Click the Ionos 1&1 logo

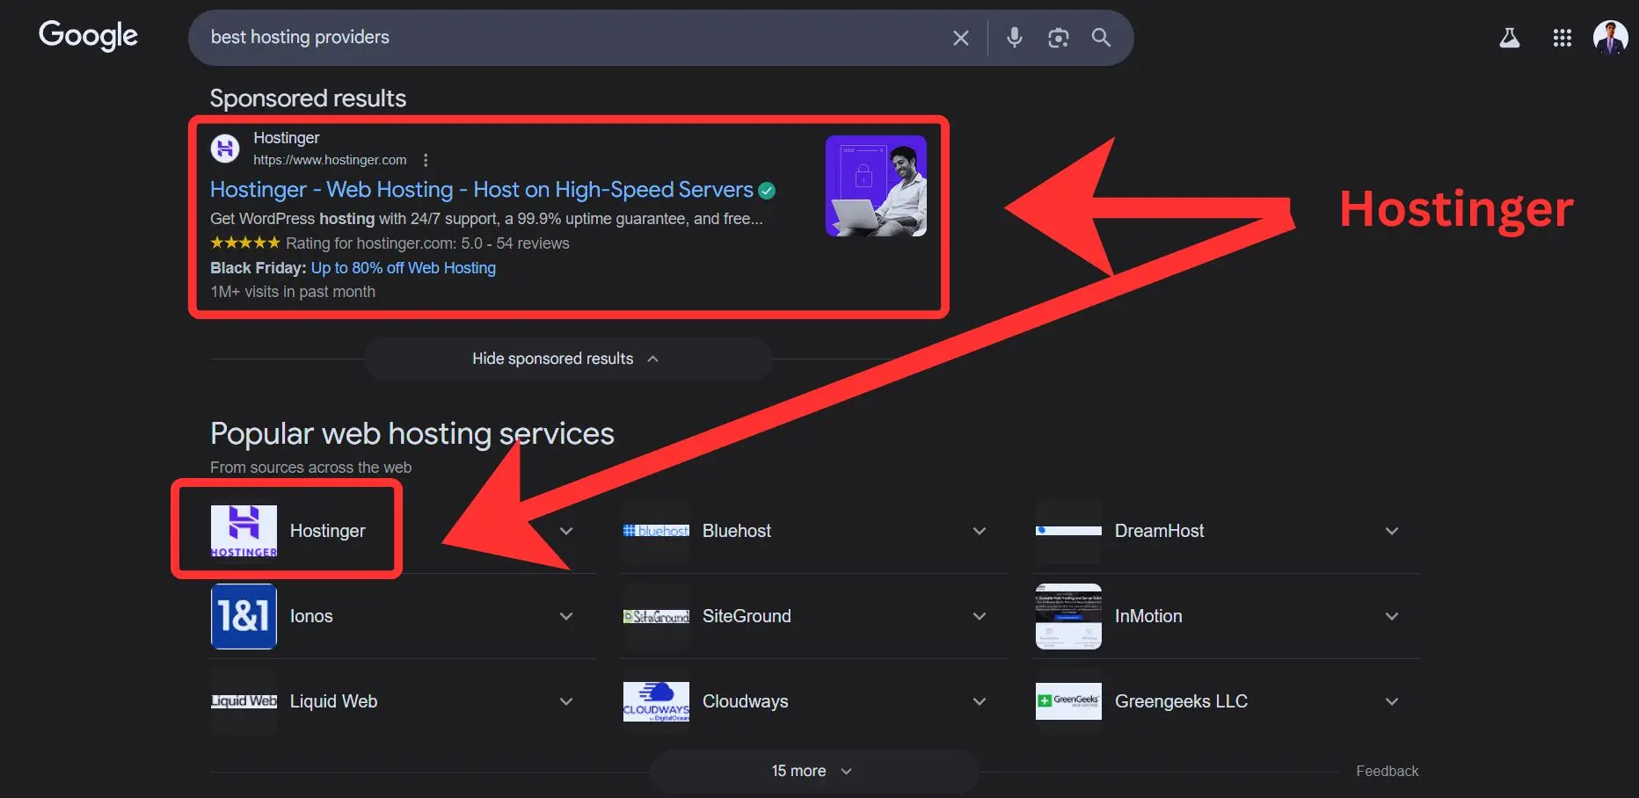pos(244,616)
